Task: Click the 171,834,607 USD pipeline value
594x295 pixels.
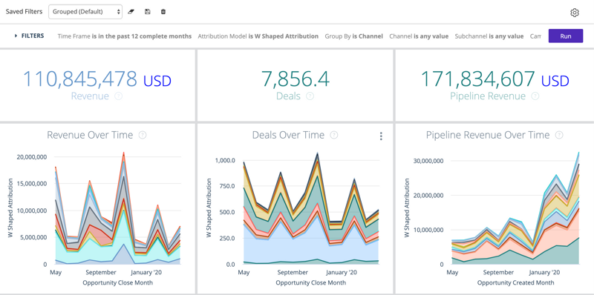Action: (x=495, y=79)
